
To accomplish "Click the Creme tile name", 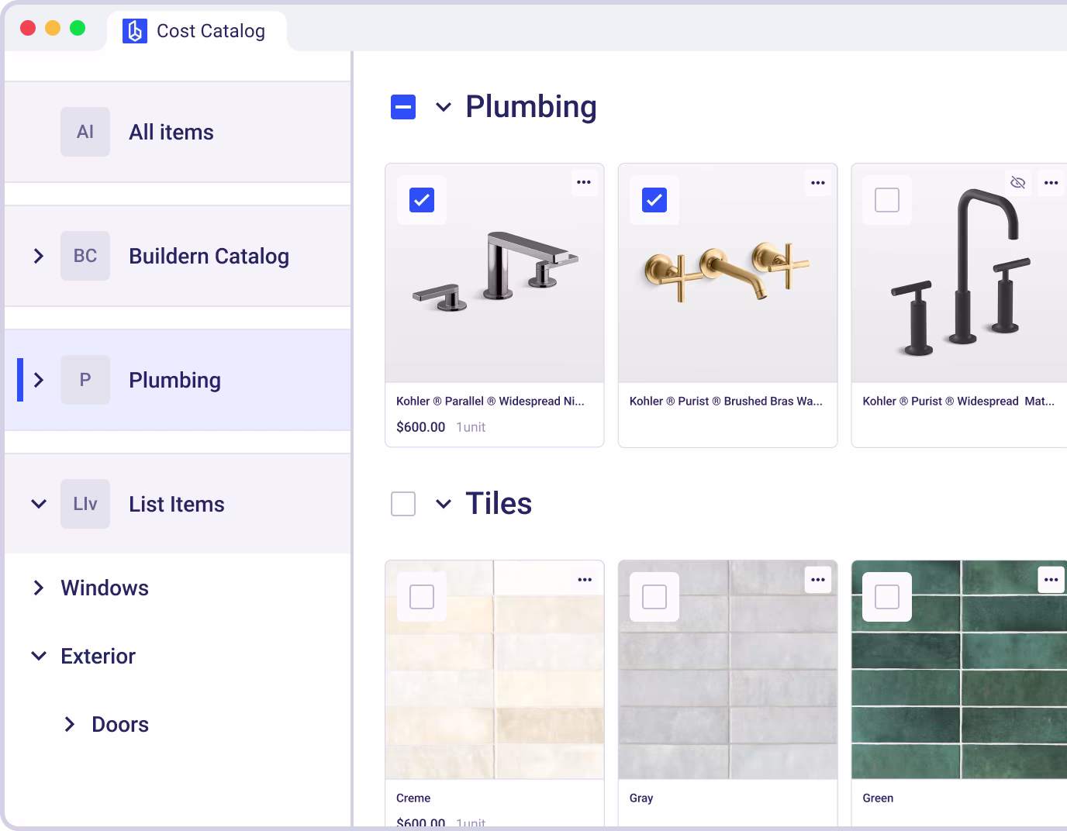I will pyautogui.click(x=413, y=798).
